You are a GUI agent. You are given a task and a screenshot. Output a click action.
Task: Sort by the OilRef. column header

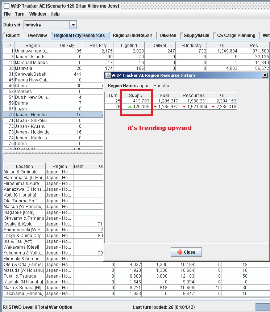[x=160, y=45]
